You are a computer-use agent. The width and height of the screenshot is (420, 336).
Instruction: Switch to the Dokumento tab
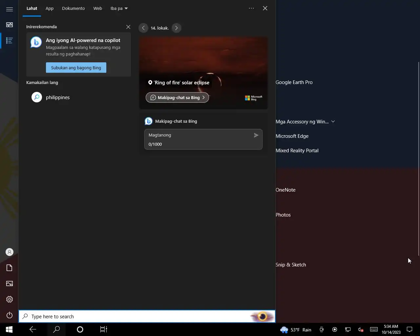[73, 8]
